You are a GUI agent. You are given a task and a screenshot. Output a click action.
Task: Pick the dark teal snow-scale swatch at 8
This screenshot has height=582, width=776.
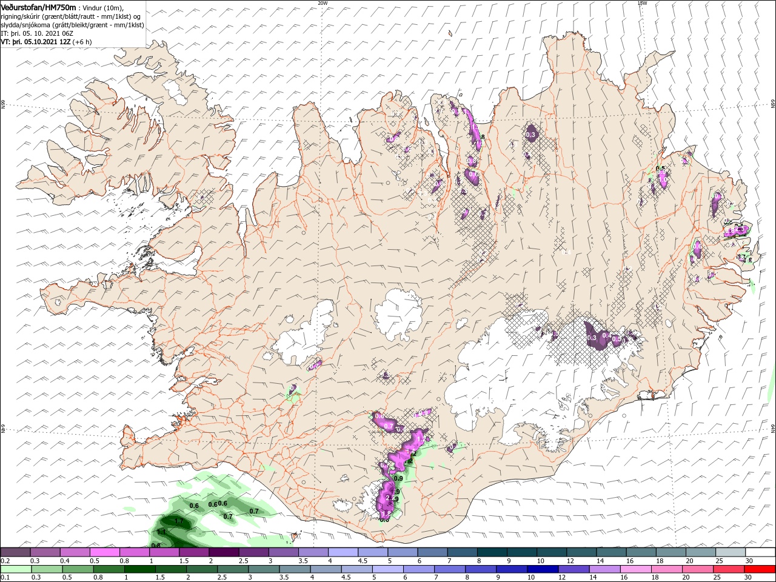(x=492, y=552)
